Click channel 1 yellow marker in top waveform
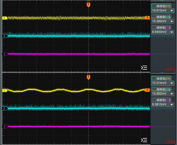This screenshot has height=145, width=177. click(5, 18)
